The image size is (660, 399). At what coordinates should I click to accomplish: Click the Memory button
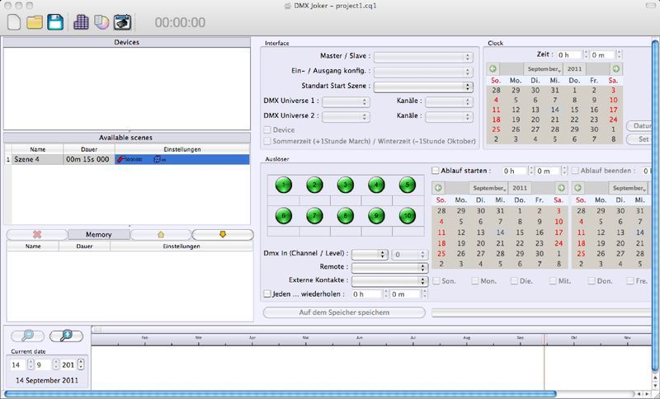[99, 235]
